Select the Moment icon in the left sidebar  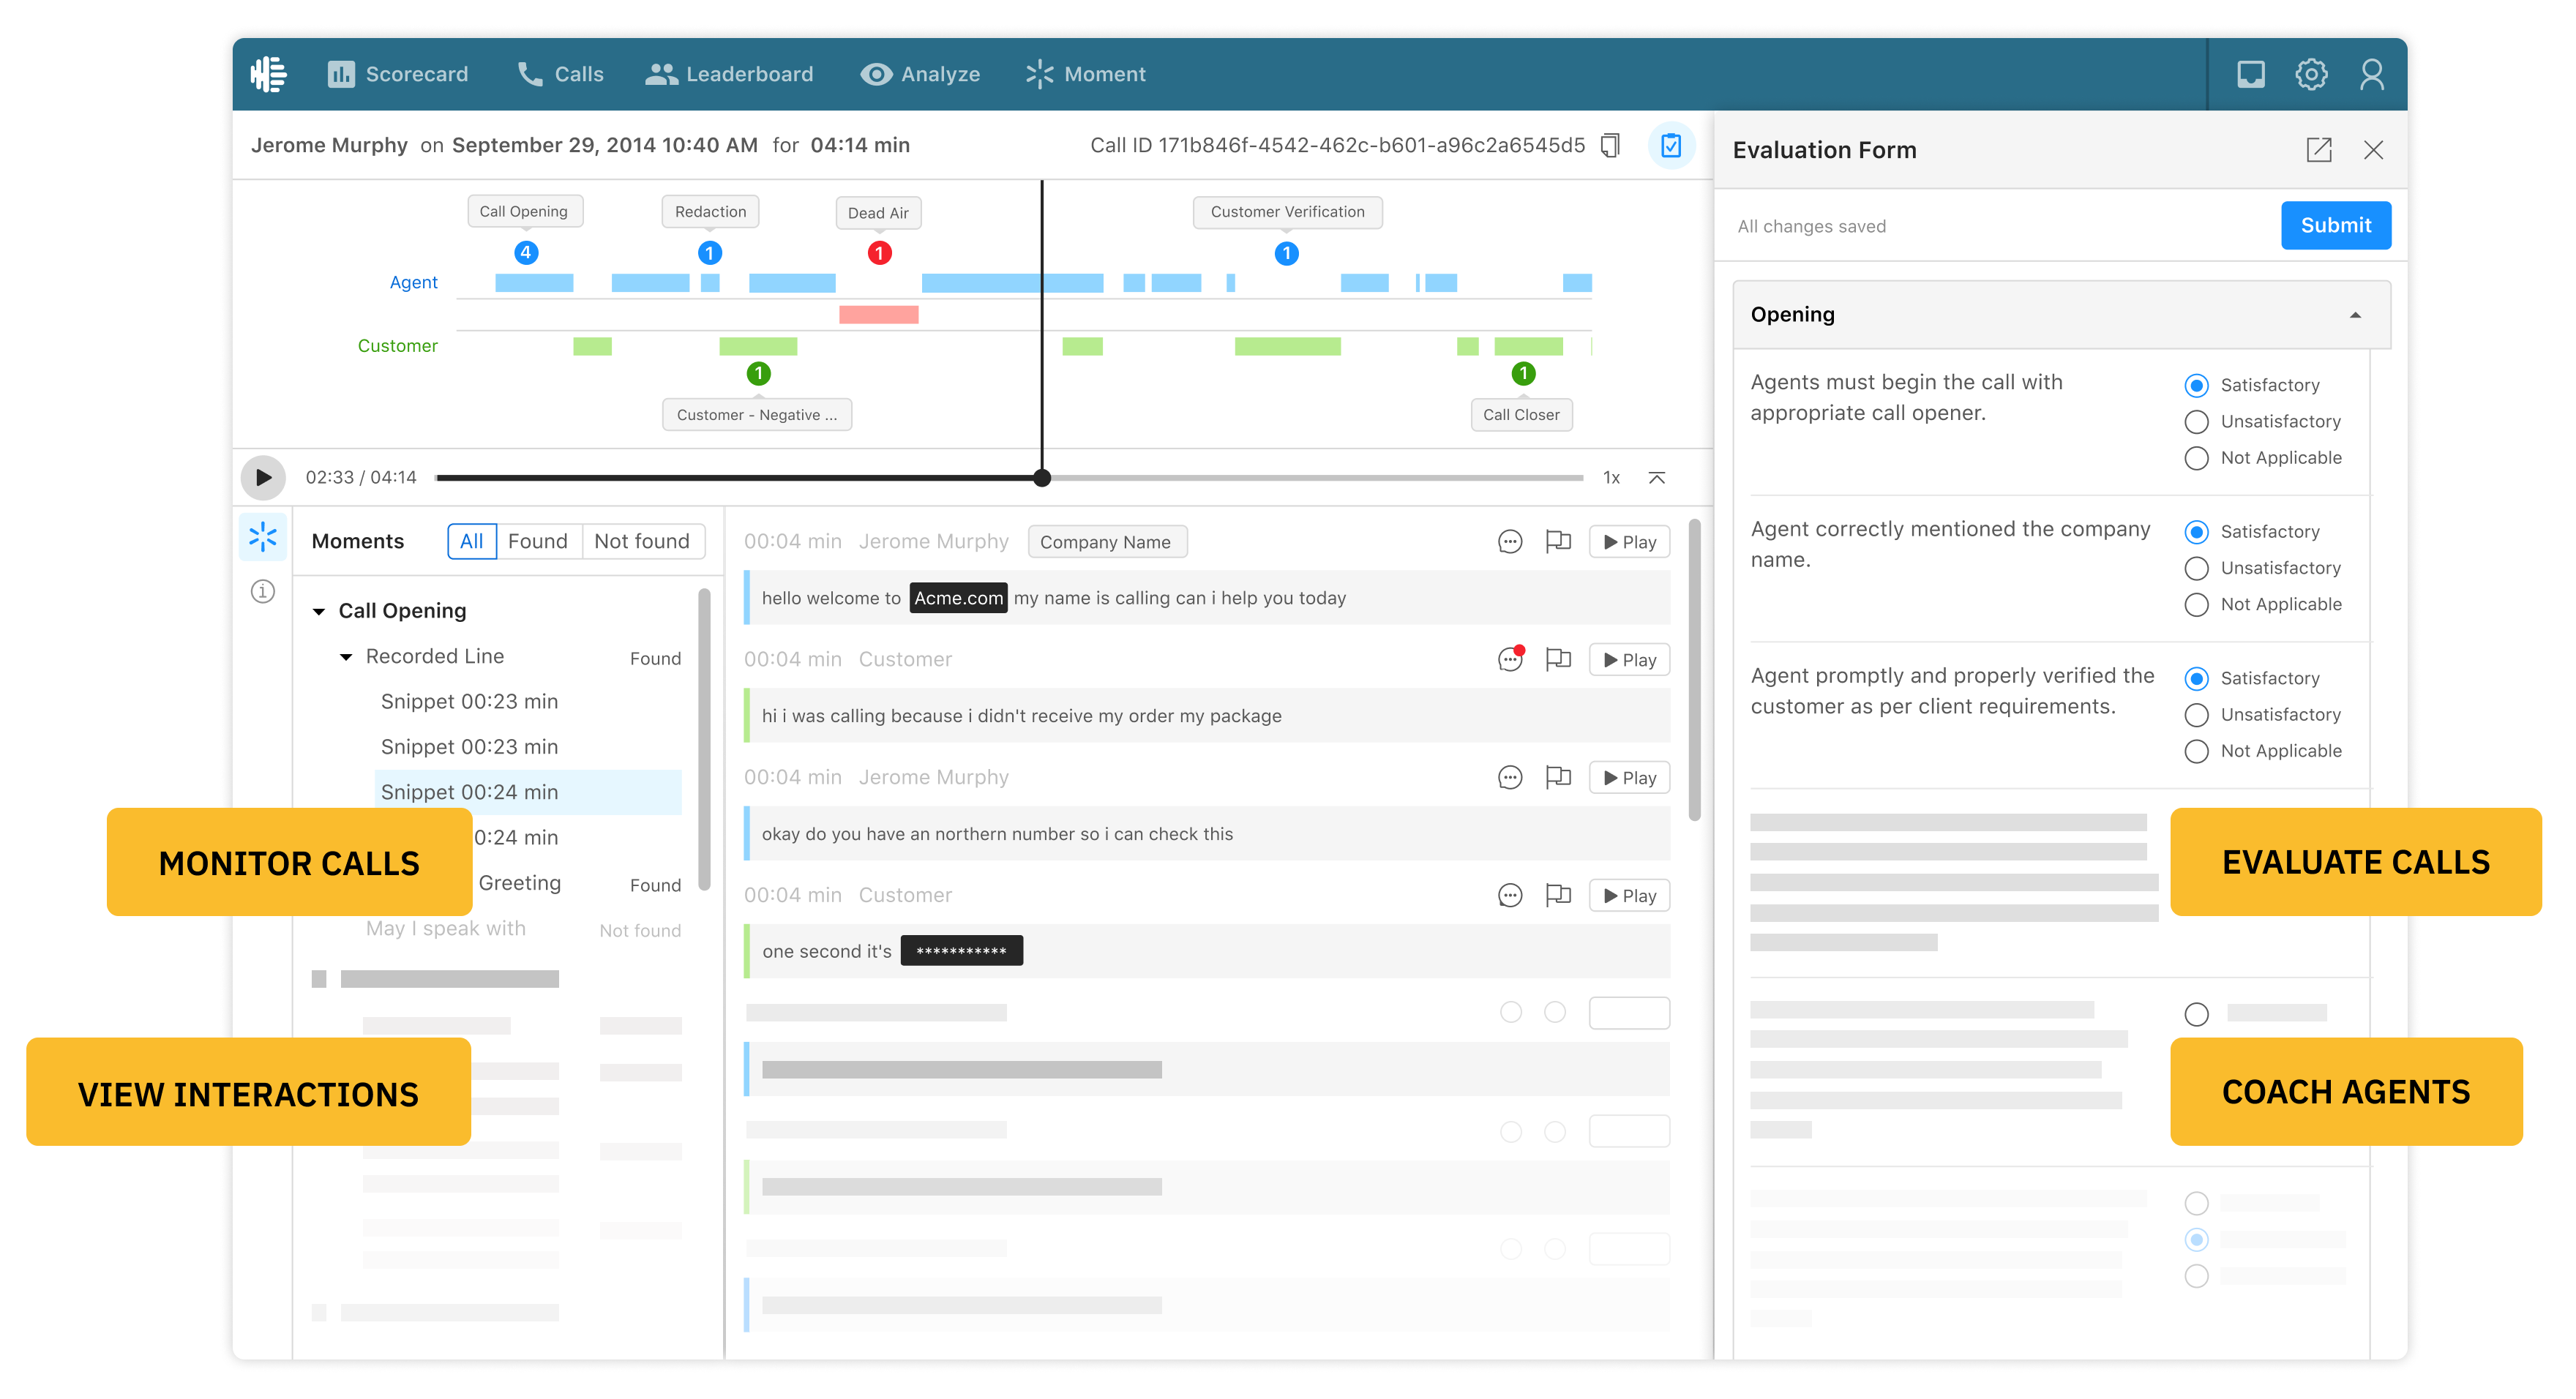tap(262, 537)
